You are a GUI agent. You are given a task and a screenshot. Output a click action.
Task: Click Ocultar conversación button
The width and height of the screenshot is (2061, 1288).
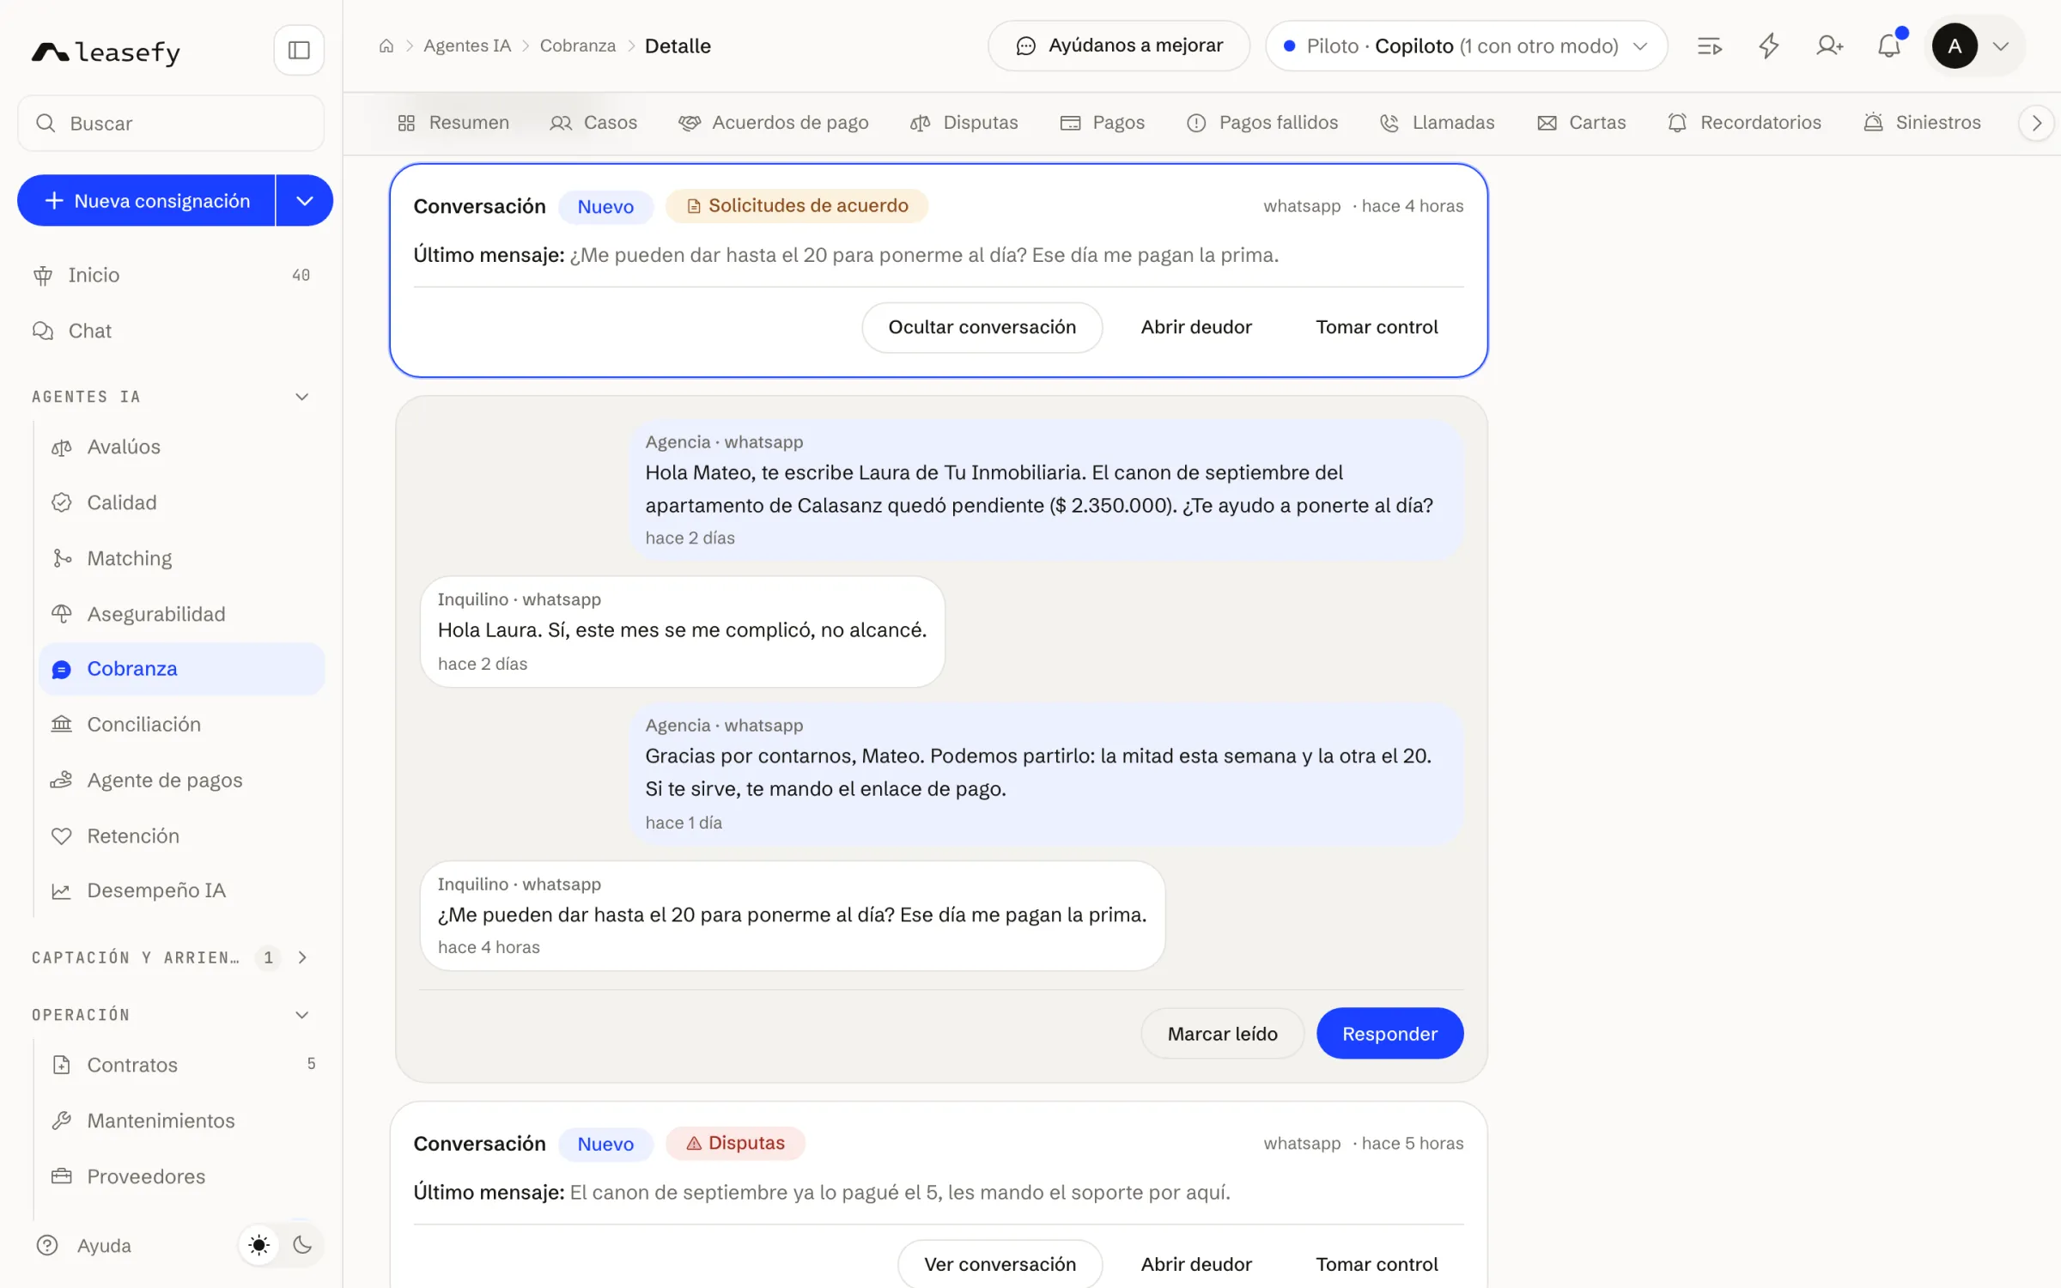point(982,327)
